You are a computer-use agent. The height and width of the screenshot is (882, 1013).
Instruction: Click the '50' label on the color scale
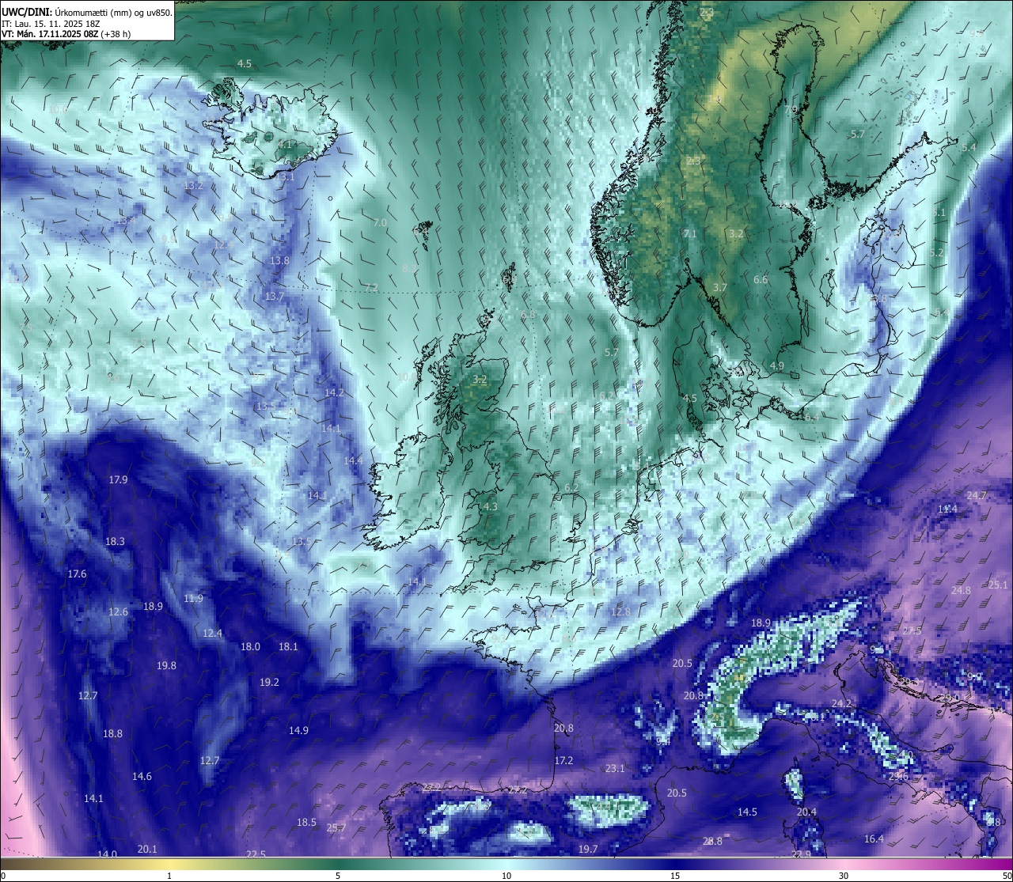coord(1007,876)
